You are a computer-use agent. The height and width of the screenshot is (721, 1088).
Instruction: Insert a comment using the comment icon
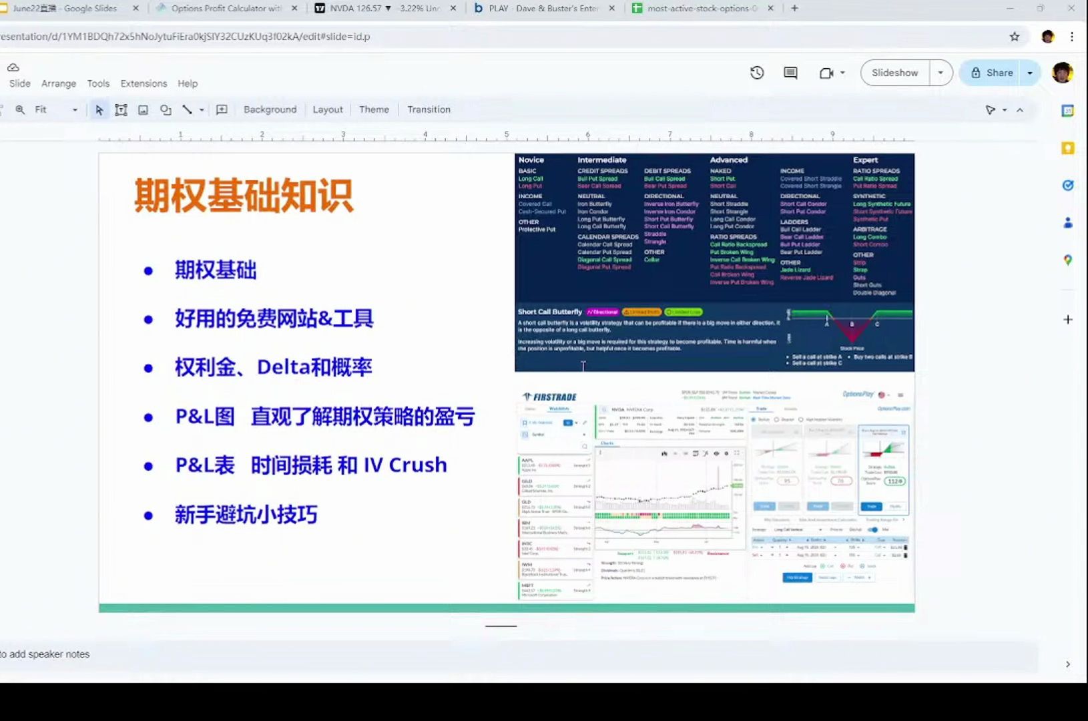[222, 109]
